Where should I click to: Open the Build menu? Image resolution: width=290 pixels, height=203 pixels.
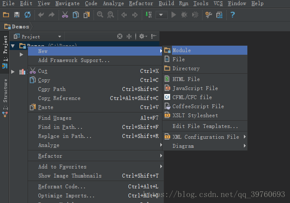[166, 3]
